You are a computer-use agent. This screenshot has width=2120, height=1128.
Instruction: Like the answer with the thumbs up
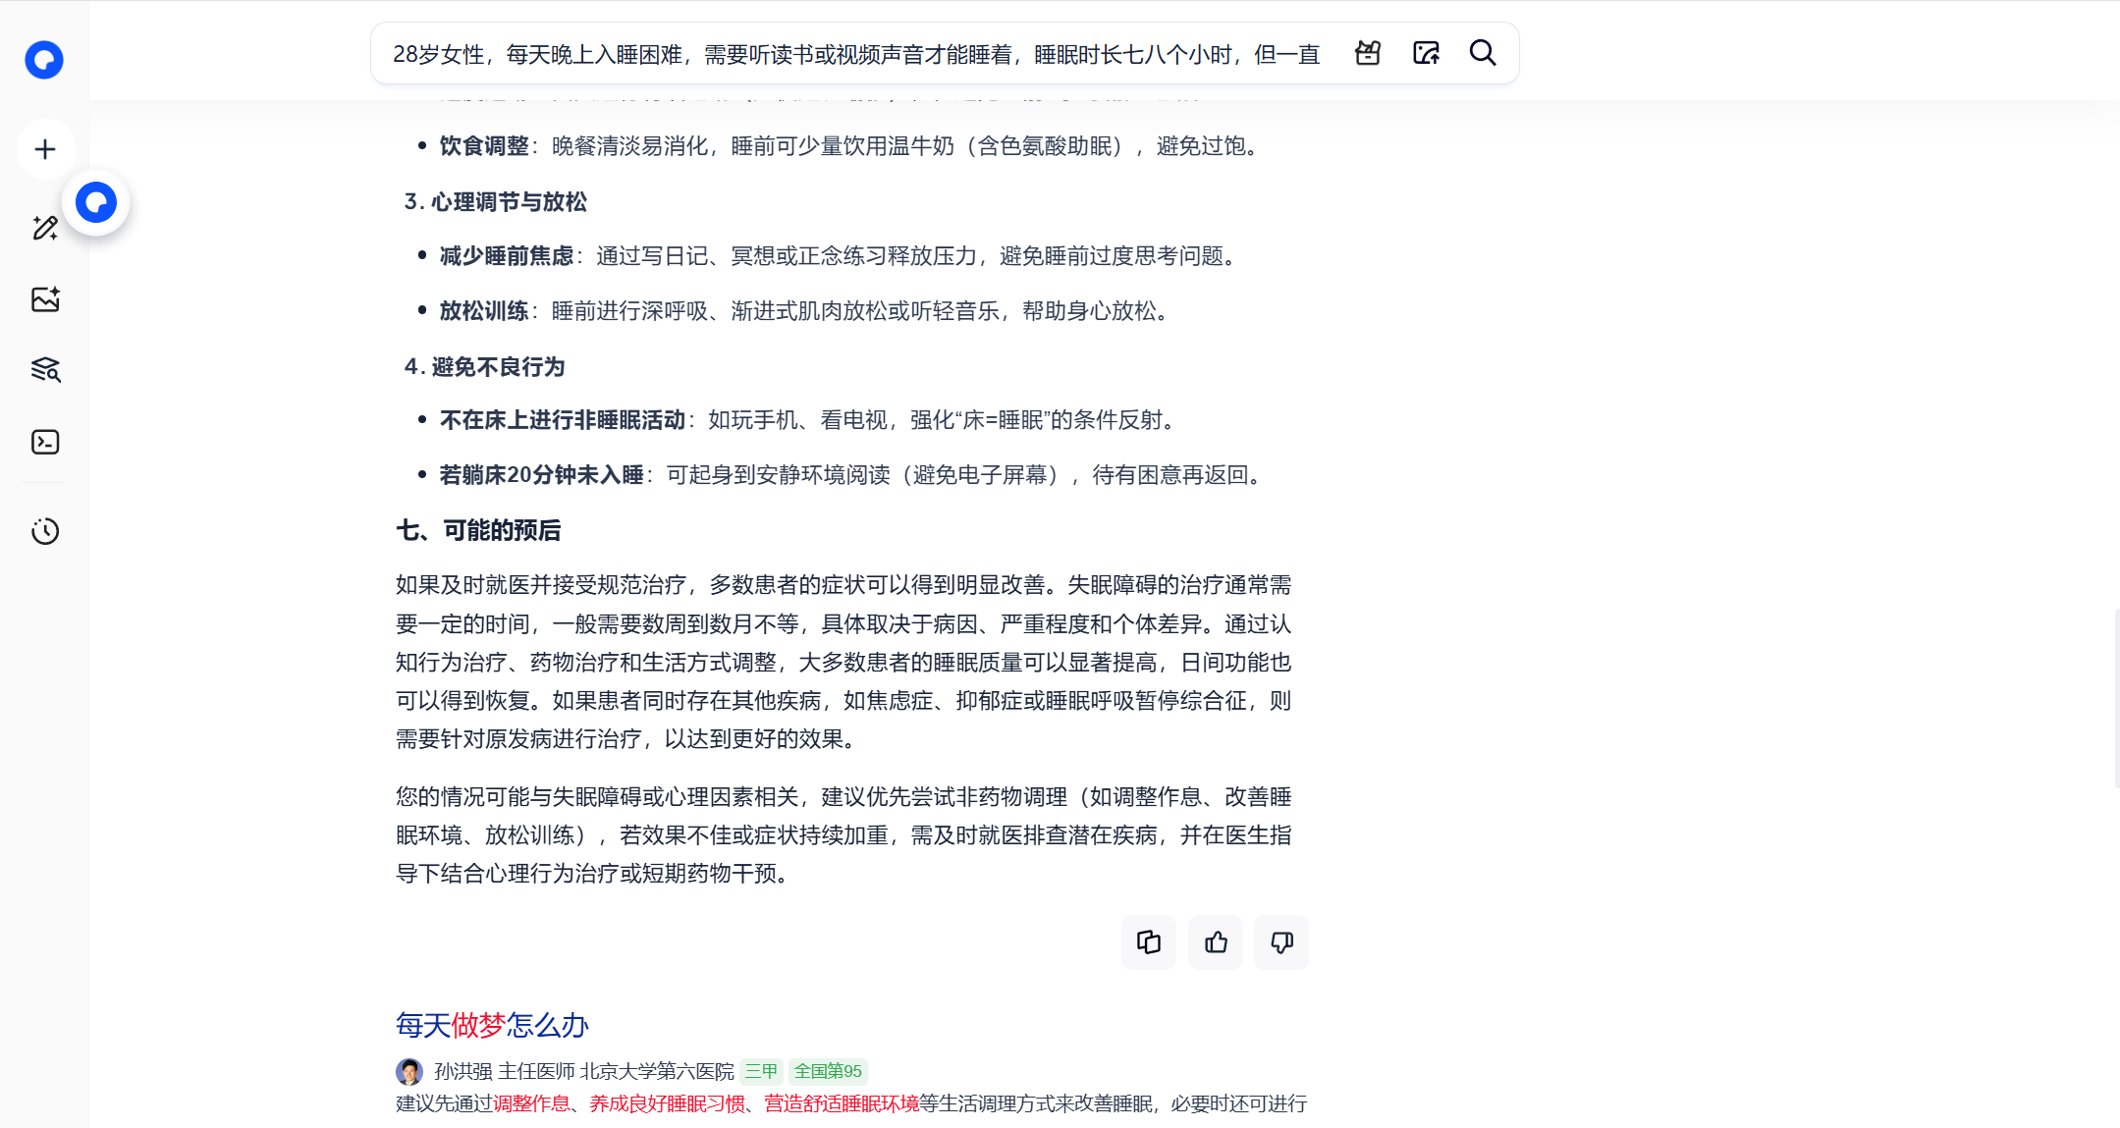1216,942
